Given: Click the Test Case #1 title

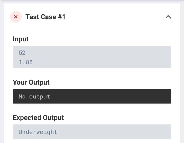Looking at the screenshot, I should click(45, 17).
